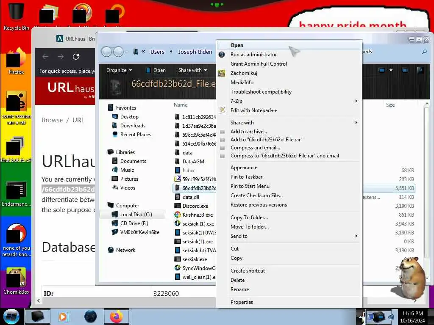Image resolution: width=434 pixels, height=325 pixels.
Task: Choose Pin to Taskbar
Action: coord(289,177)
